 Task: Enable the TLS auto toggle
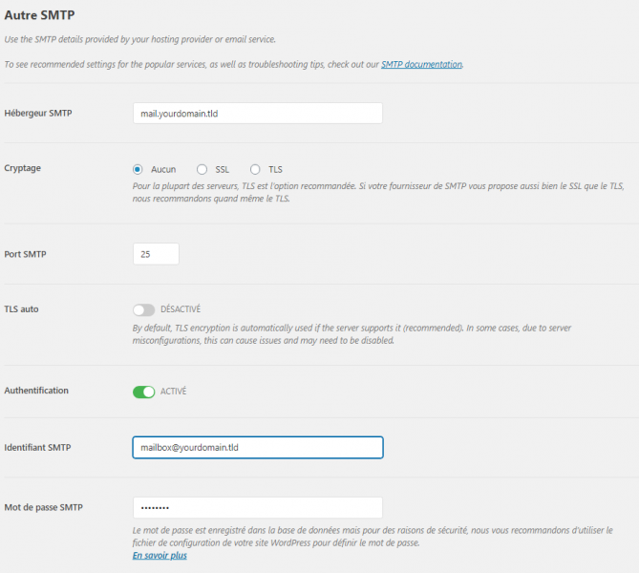click(144, 310)
